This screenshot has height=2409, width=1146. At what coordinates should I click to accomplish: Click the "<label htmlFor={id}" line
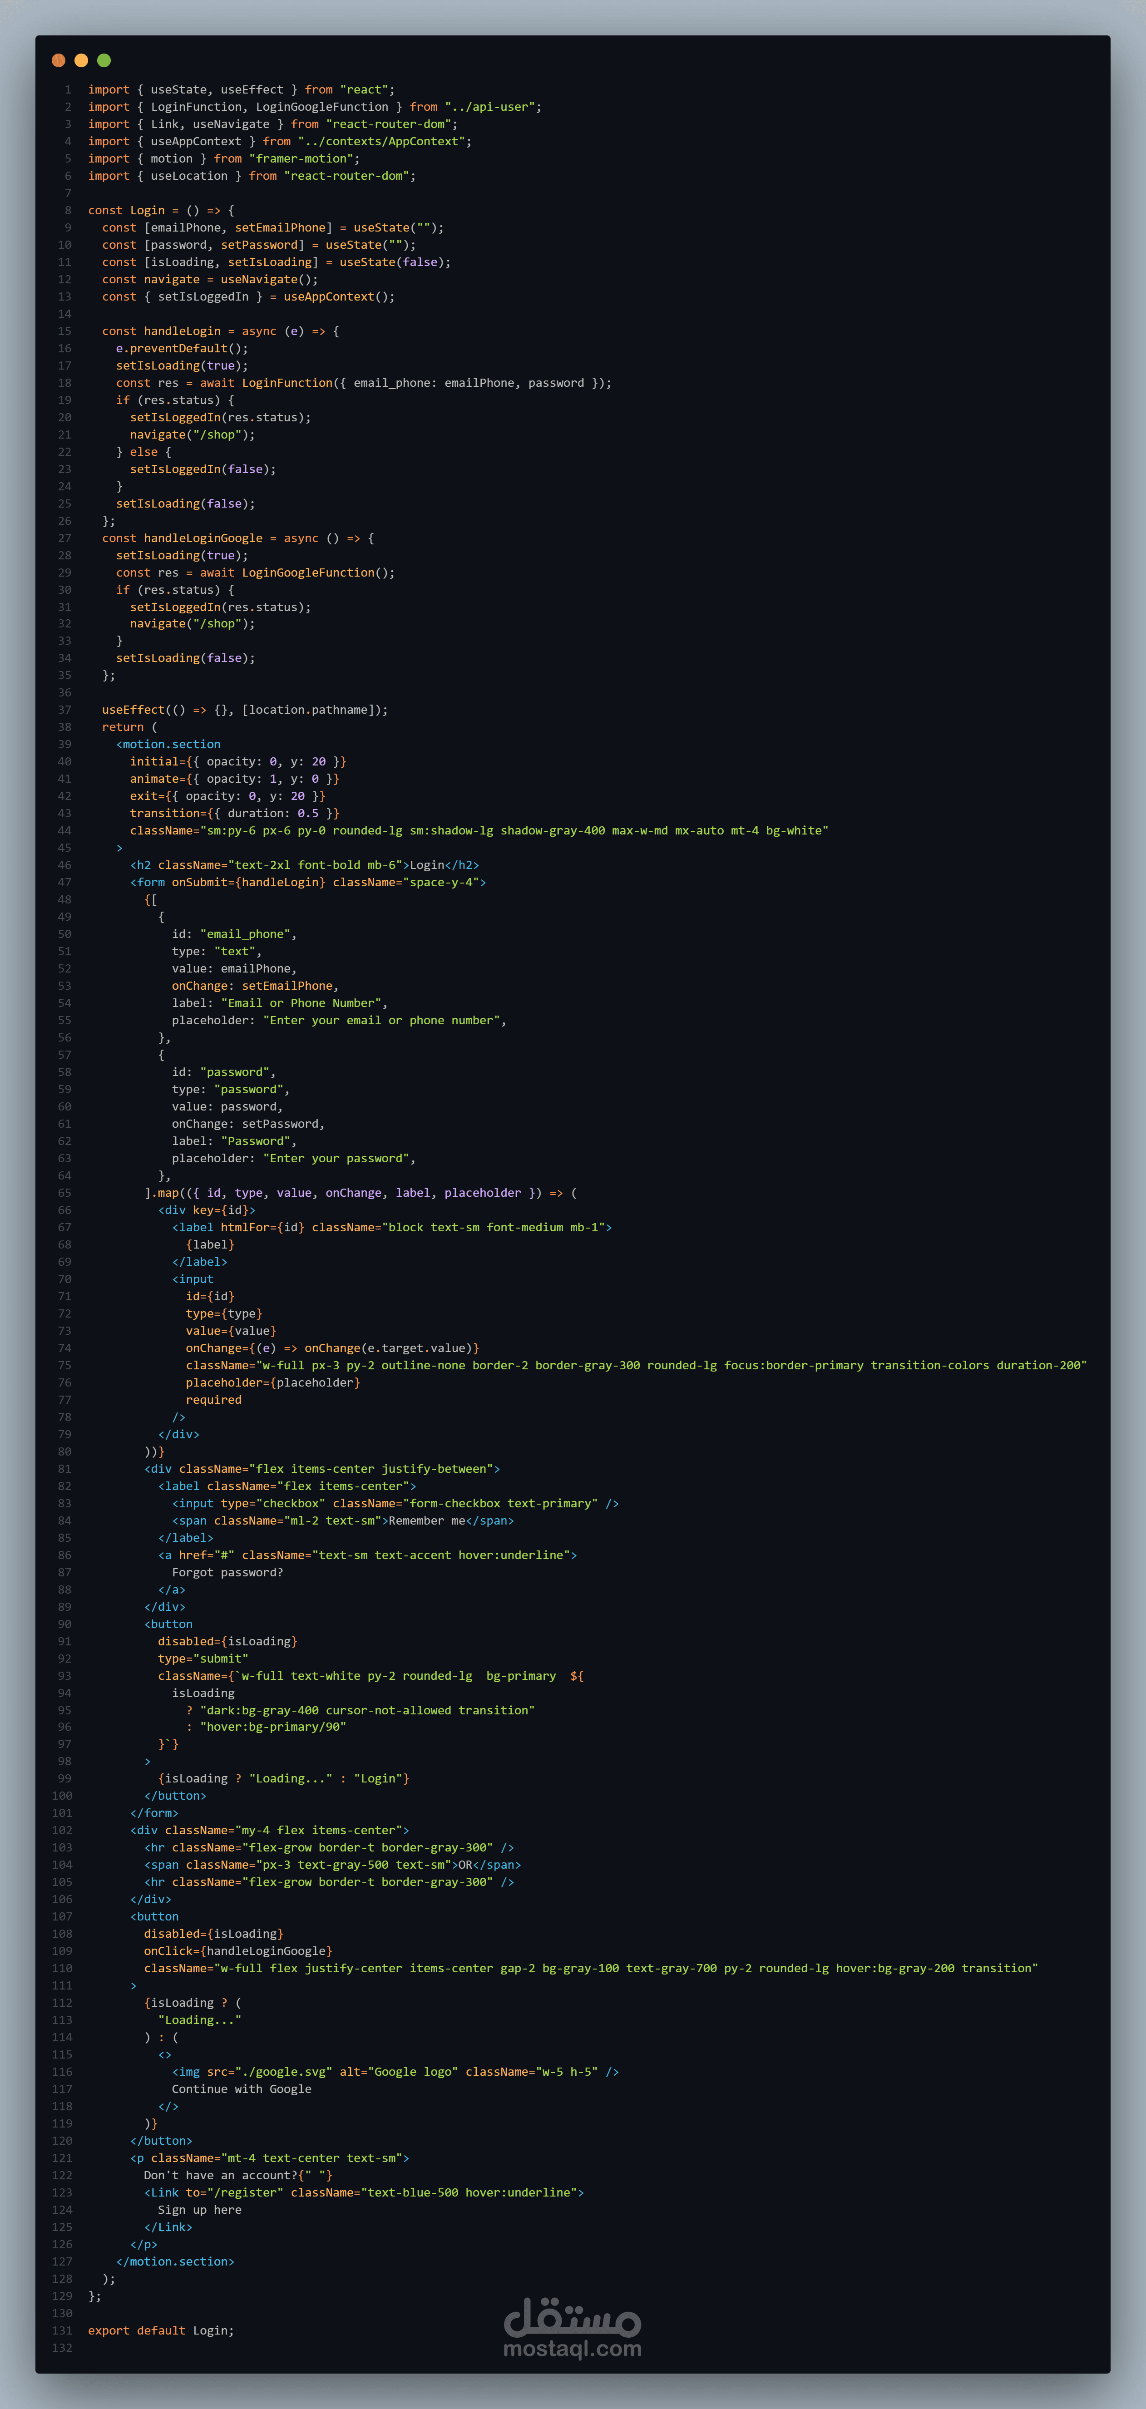point(392,1228)
